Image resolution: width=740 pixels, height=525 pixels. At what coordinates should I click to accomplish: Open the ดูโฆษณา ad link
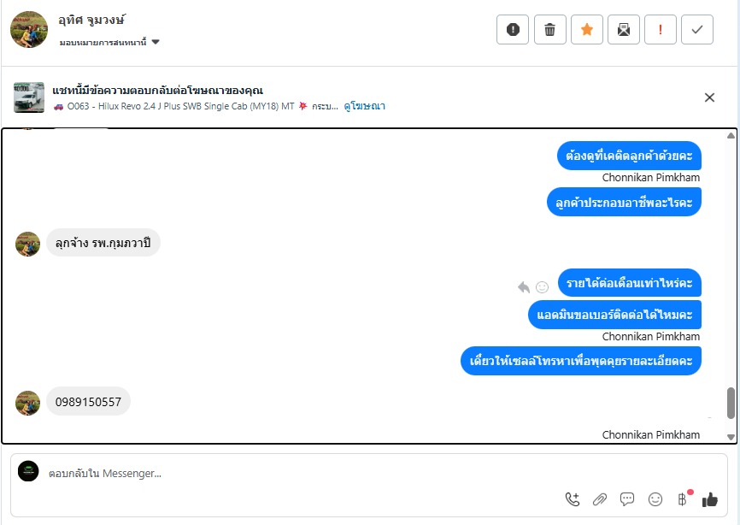(364, 106)
